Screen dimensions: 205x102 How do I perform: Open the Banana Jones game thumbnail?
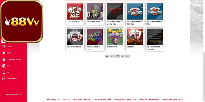coord(115,37)
